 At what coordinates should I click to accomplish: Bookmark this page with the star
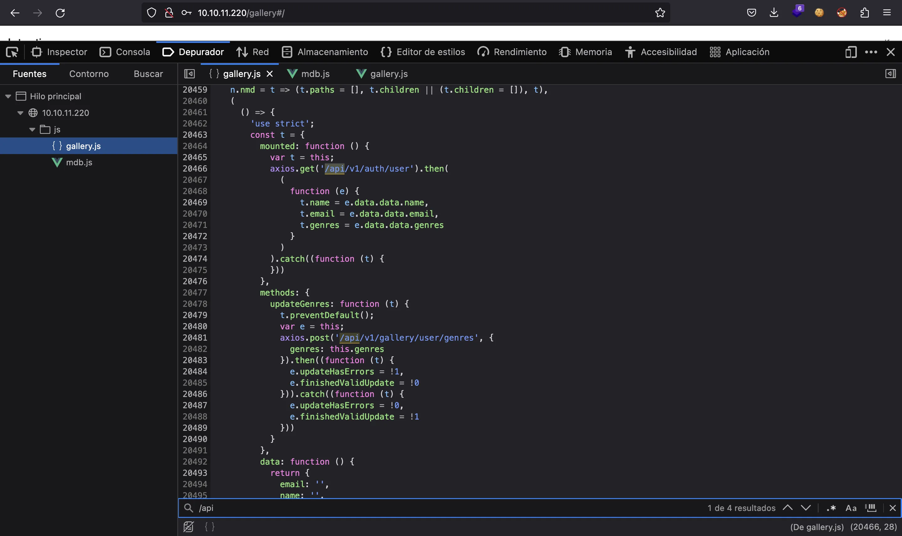[660, 13]
